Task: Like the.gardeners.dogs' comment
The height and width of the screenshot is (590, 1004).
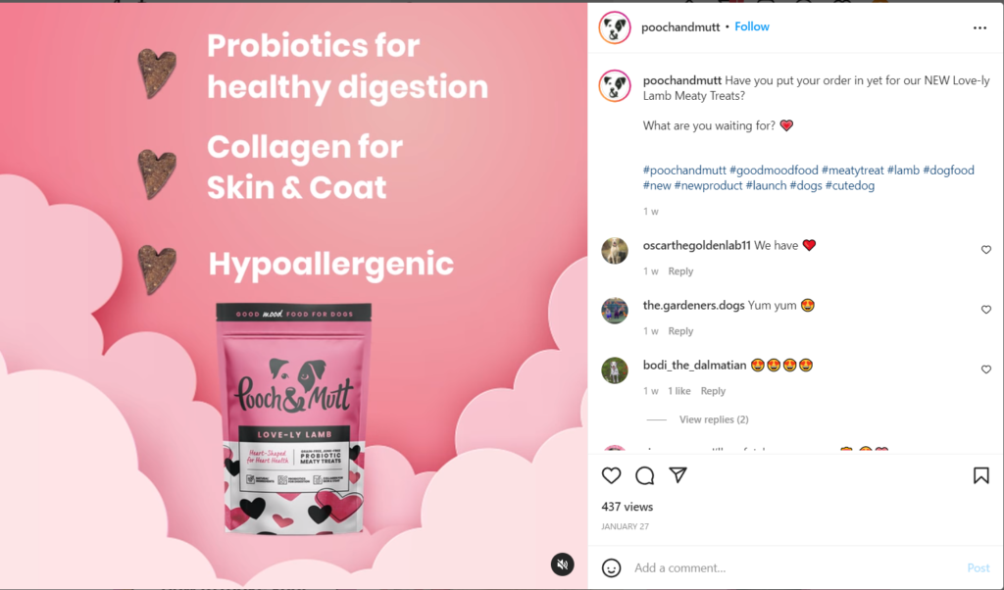Action: pos(986,310)
